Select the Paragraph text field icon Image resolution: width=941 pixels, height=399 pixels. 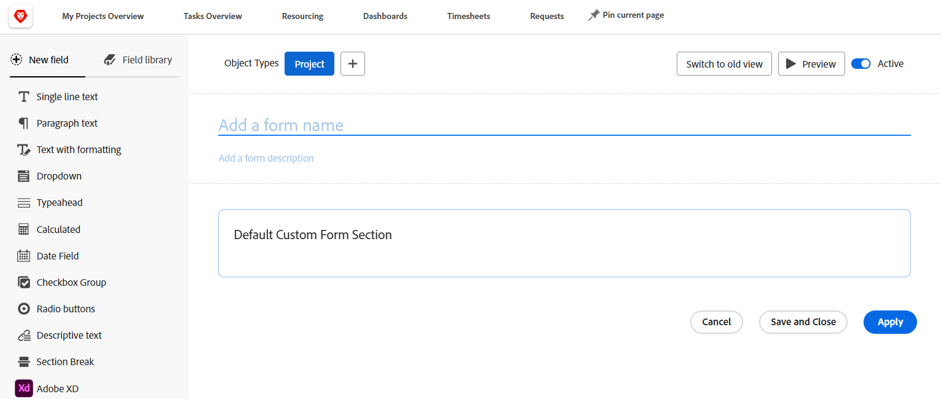[24, 123]
